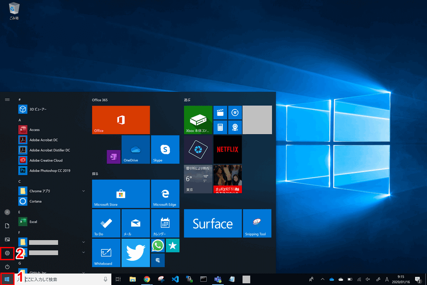The image size is (427, 285).
Task: Switch to Google Chrome on the taskbar
Action: [147, 279]
